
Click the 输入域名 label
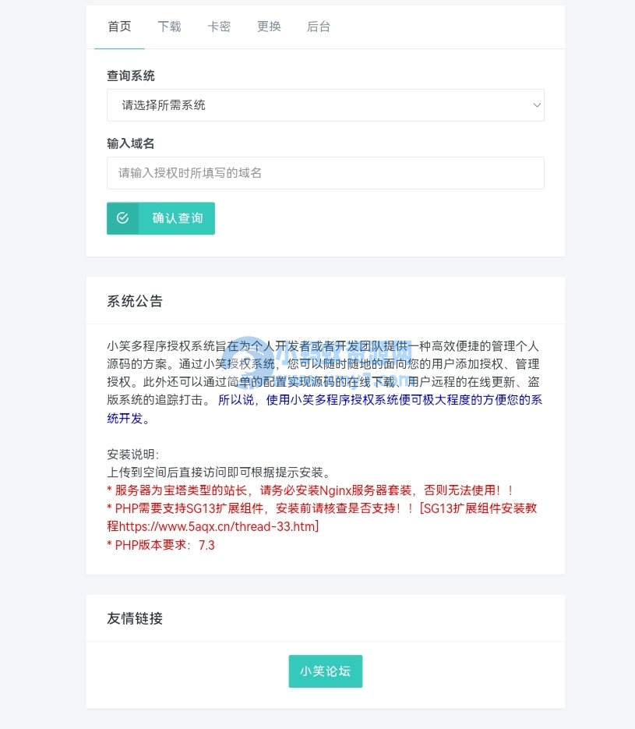click(x=131, y=143)
